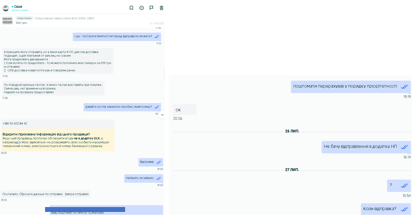Image resolution: width=412 pixels, height=216 pixels.
Task: Select the 'Не бачу відправлення в додатку НП' message
Action: [x=360, y=147]
